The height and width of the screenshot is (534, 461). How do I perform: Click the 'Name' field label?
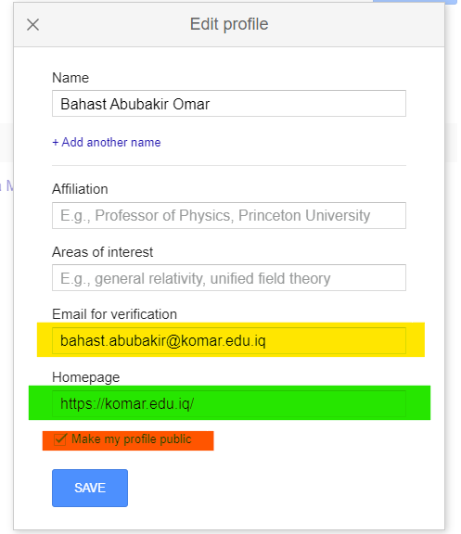70,78
